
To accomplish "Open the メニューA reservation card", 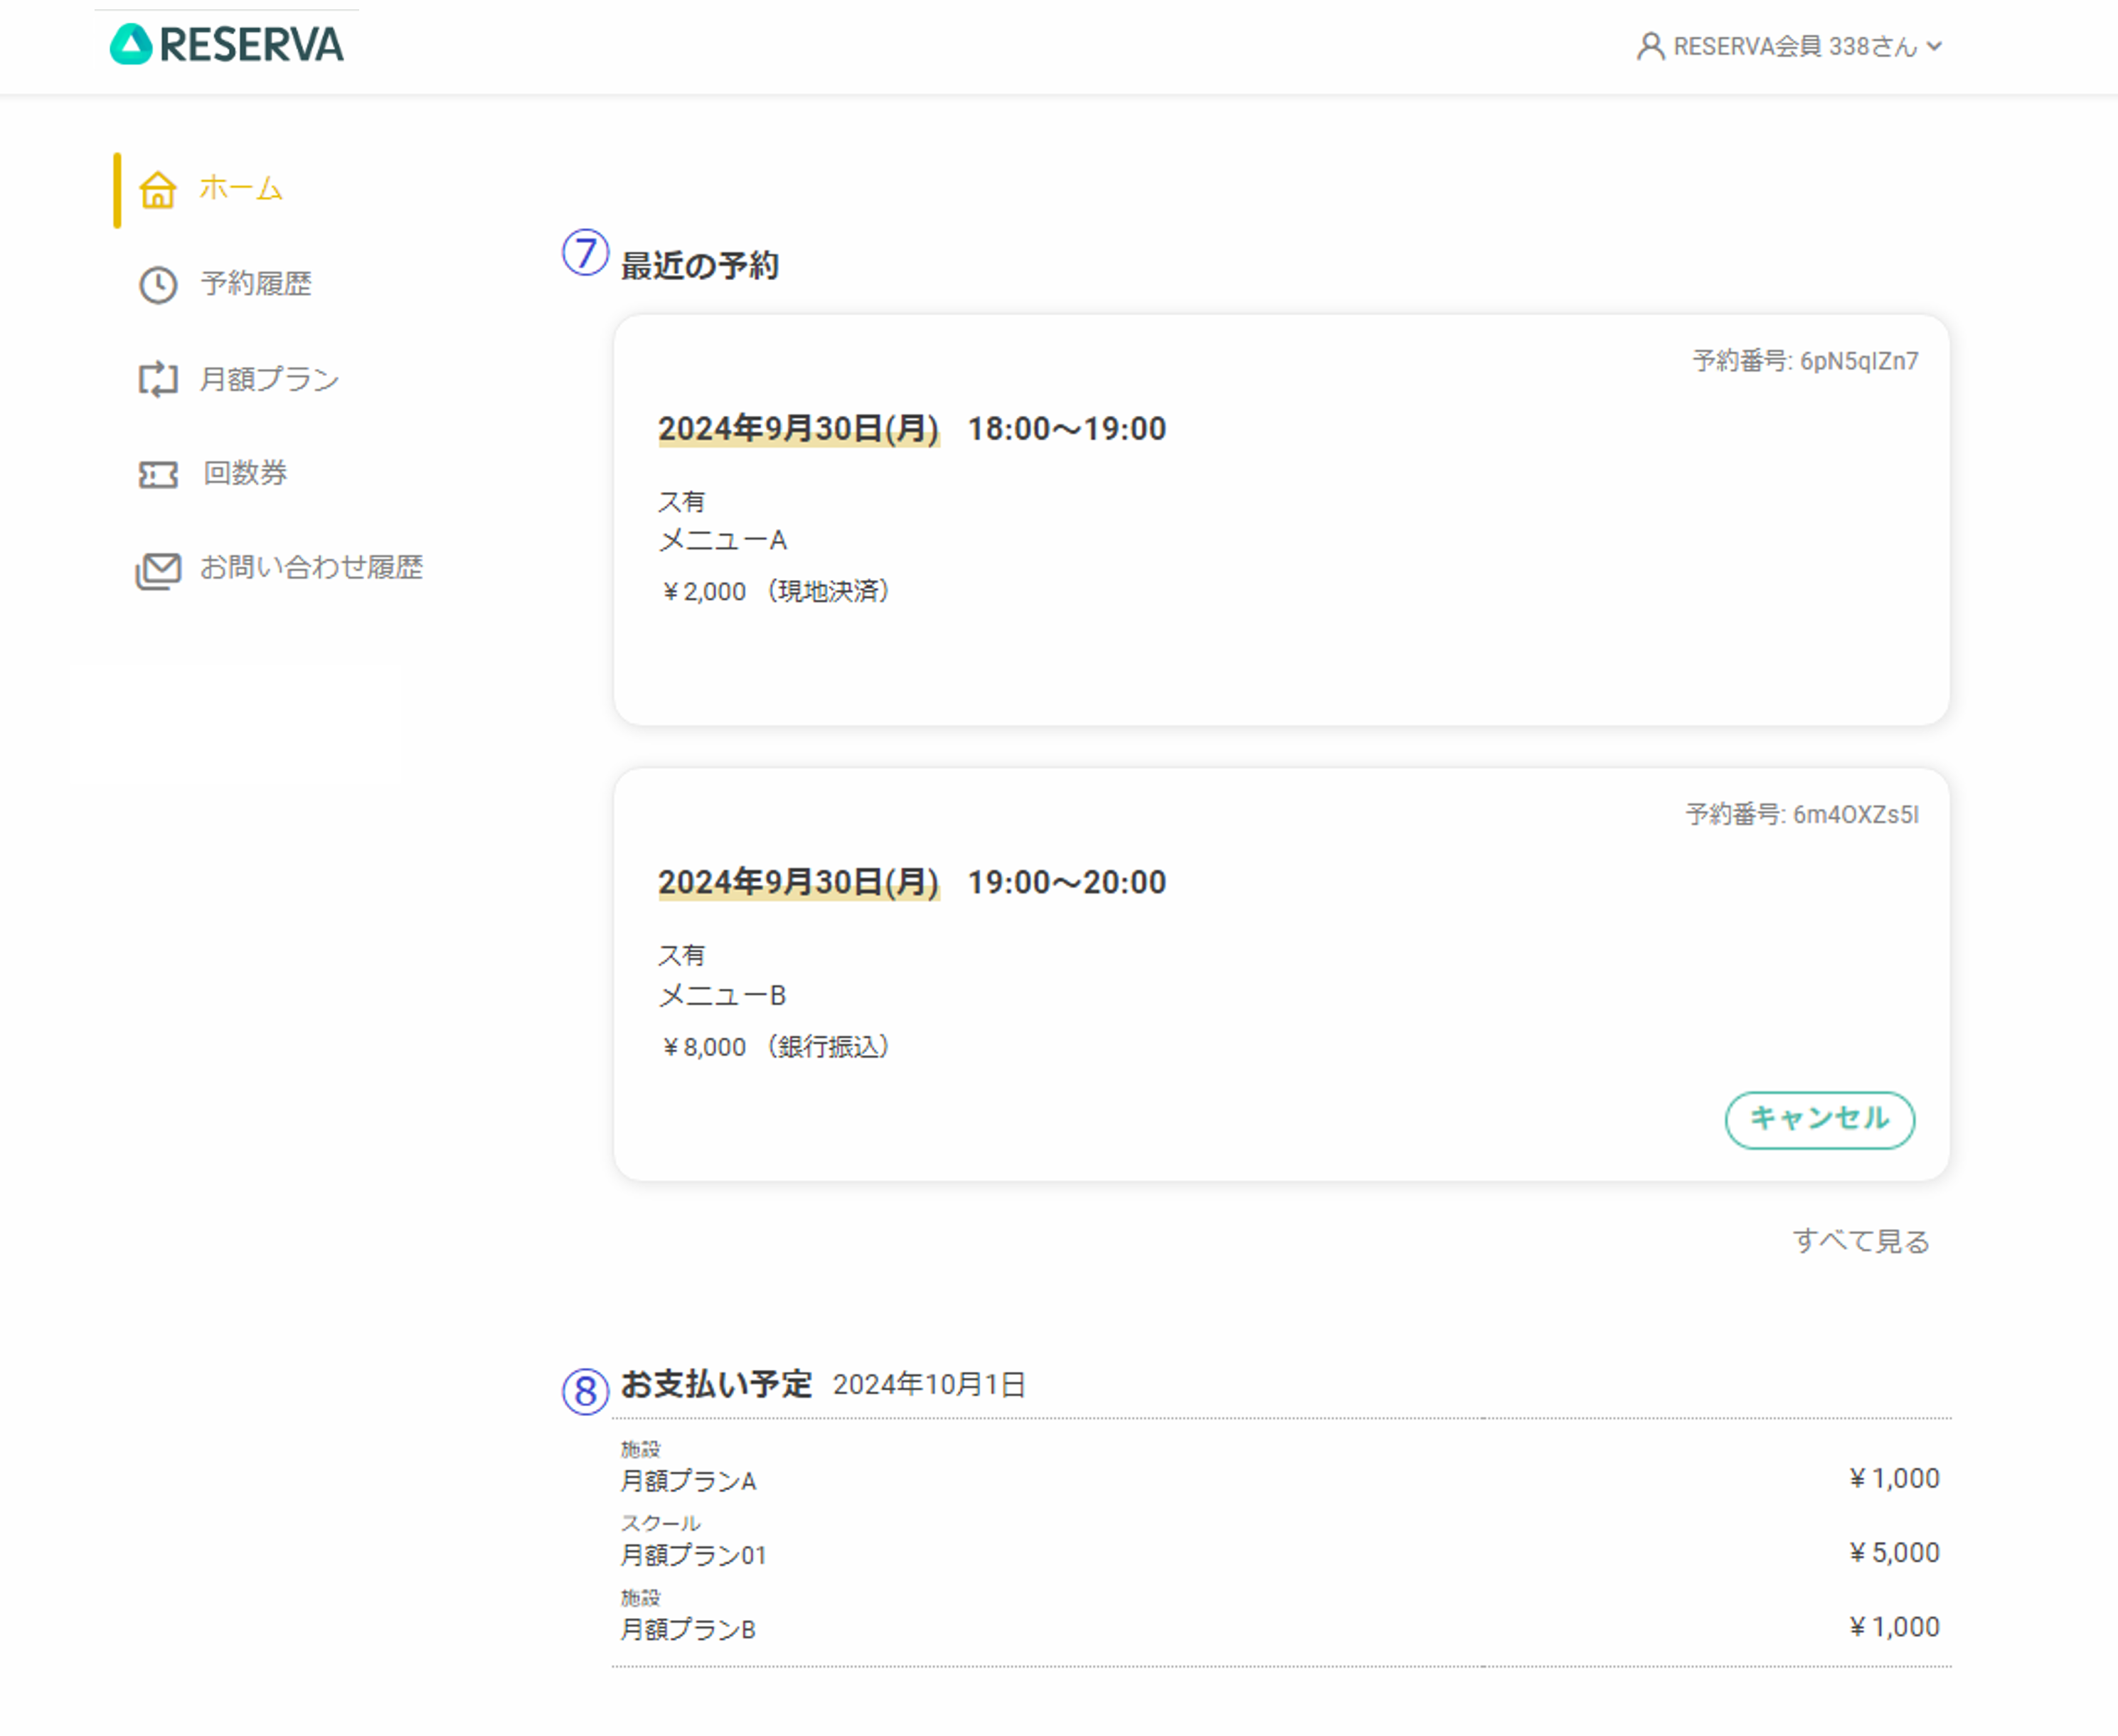I will 1281,520.
